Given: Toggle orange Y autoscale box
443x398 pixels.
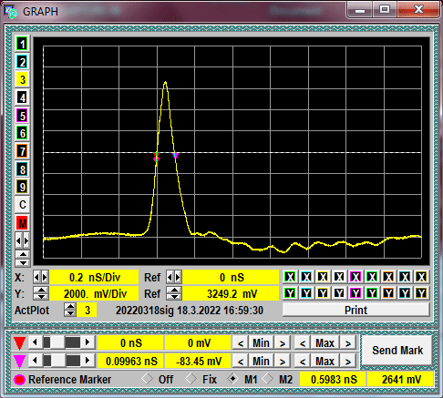Looking at the screenshot, I should point(388,293).
